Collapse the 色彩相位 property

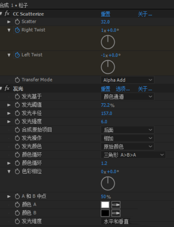[9, 172]
